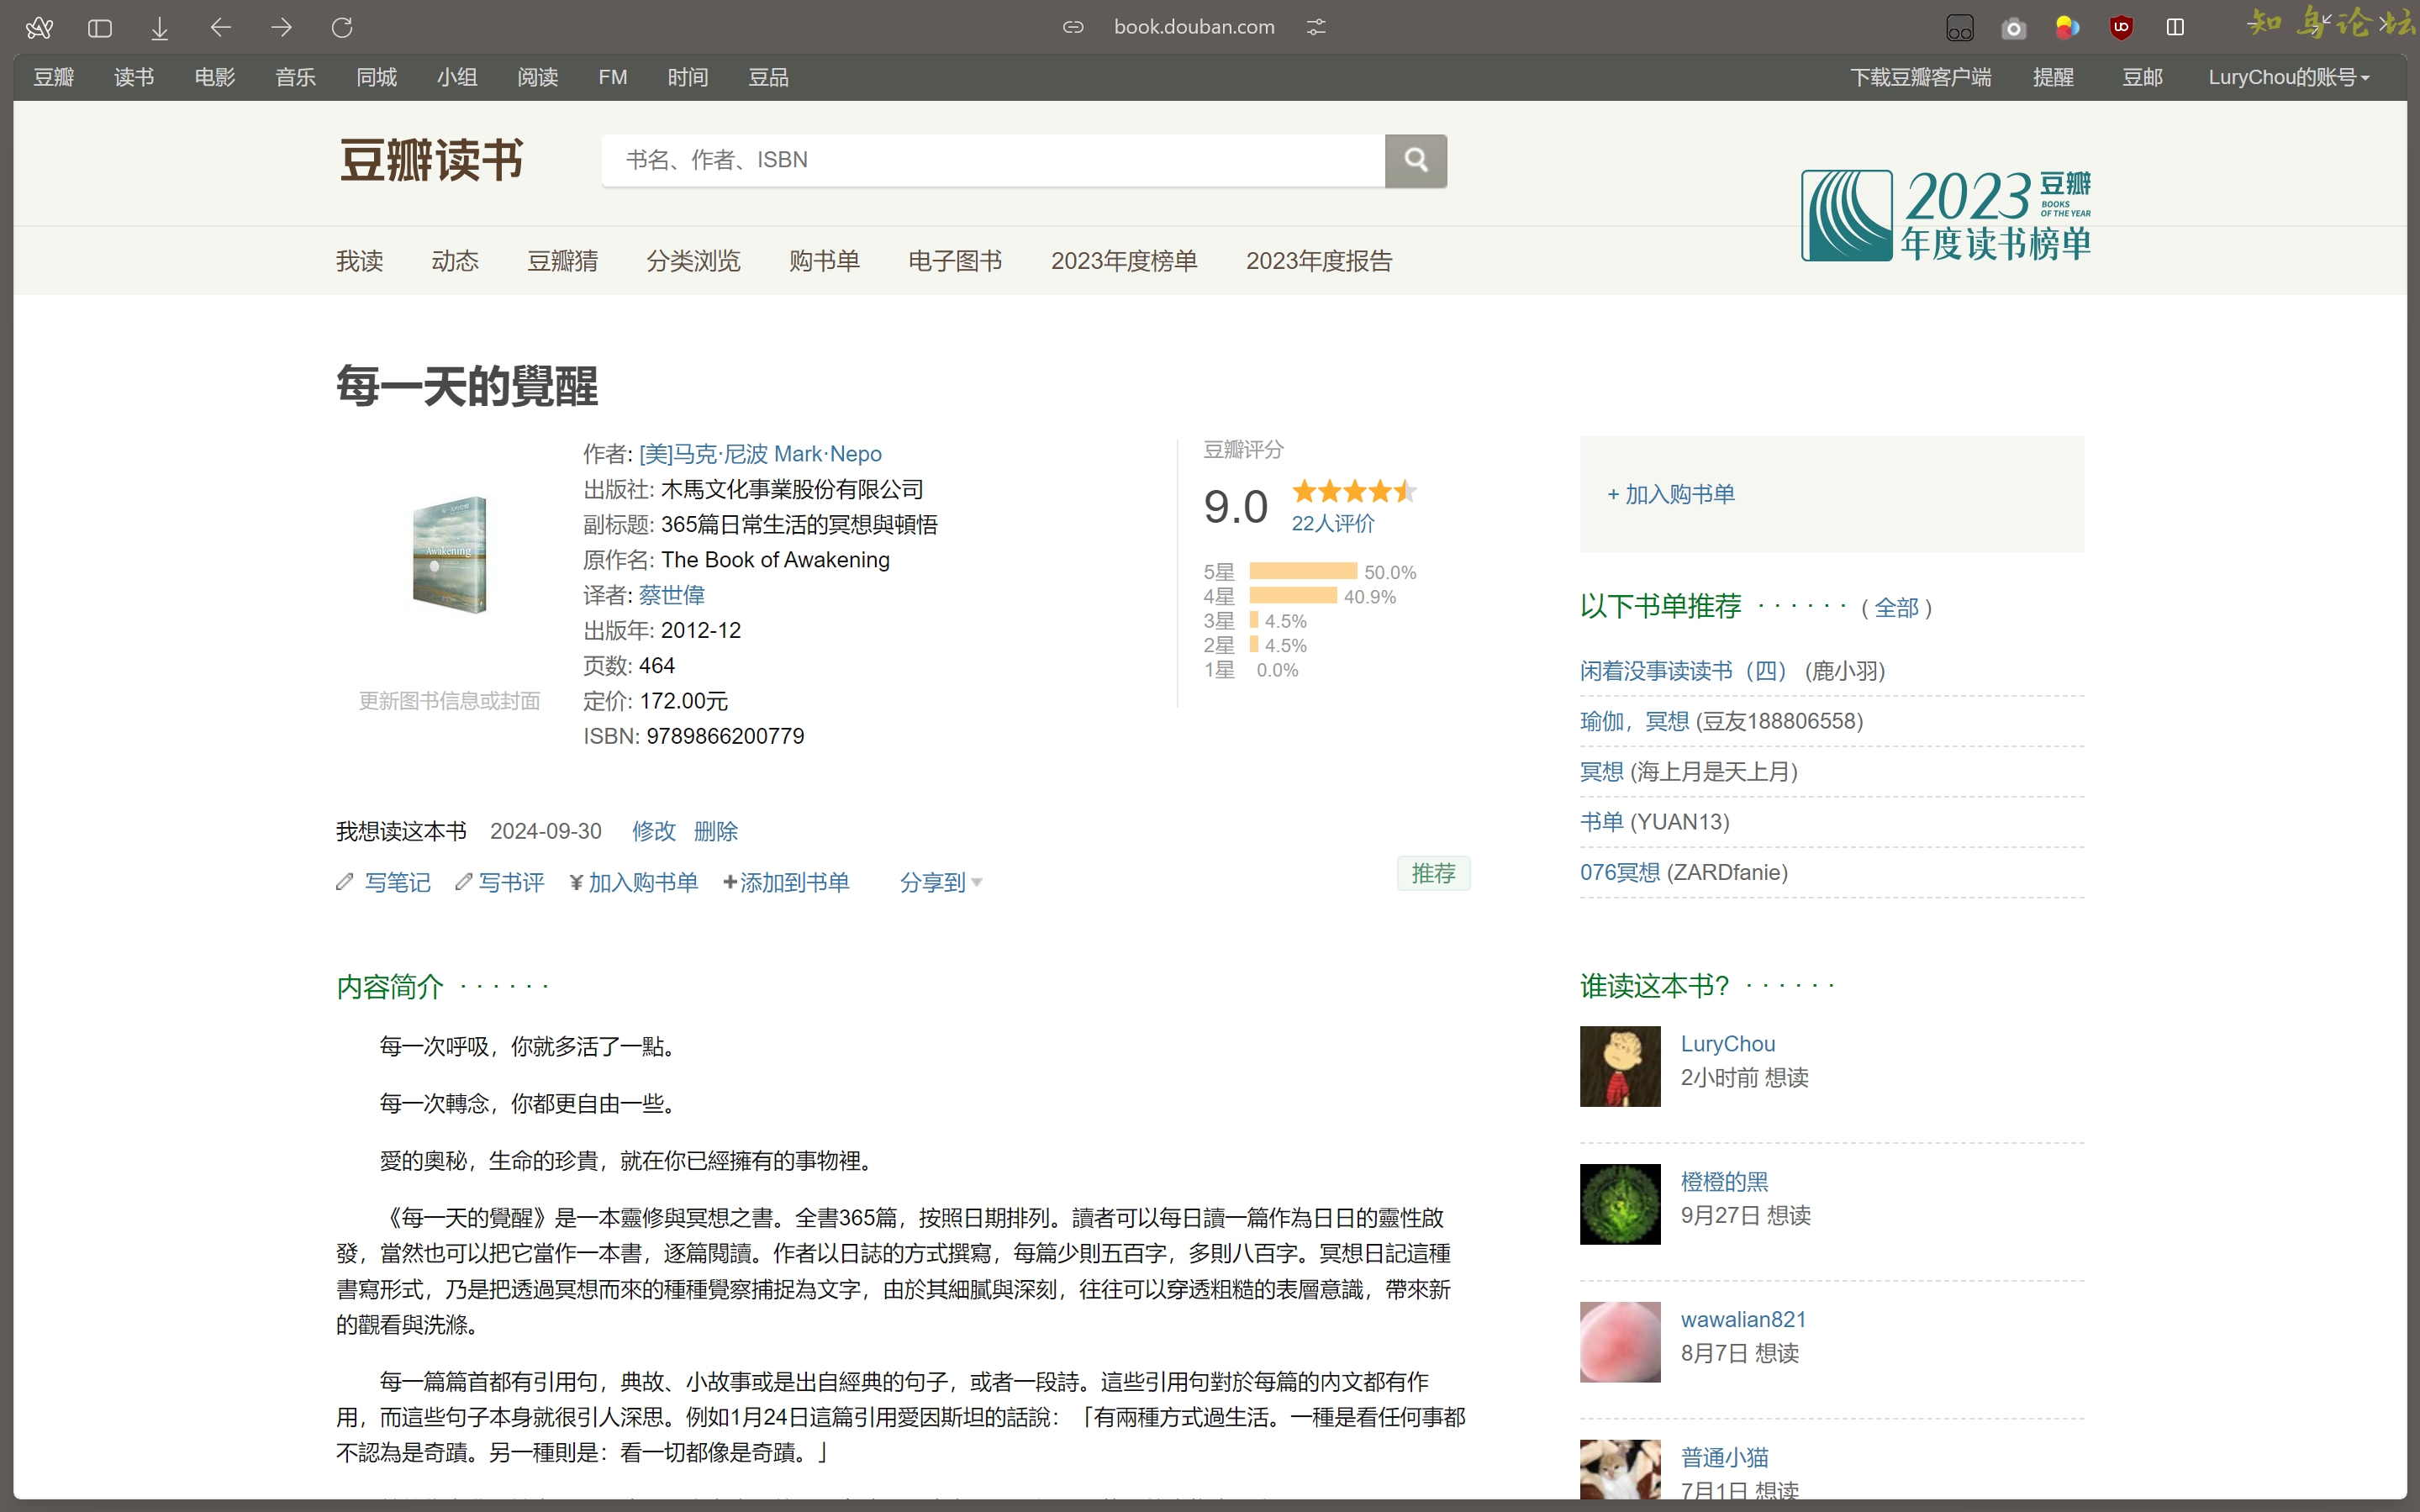Viewport: 2420px width, 1512px height.
Task: Switch to 电子图书 tab
Action: [955, 261]
